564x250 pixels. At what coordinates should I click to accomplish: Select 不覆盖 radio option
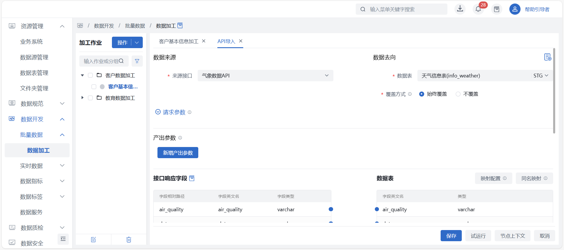(x=458, y=94)
